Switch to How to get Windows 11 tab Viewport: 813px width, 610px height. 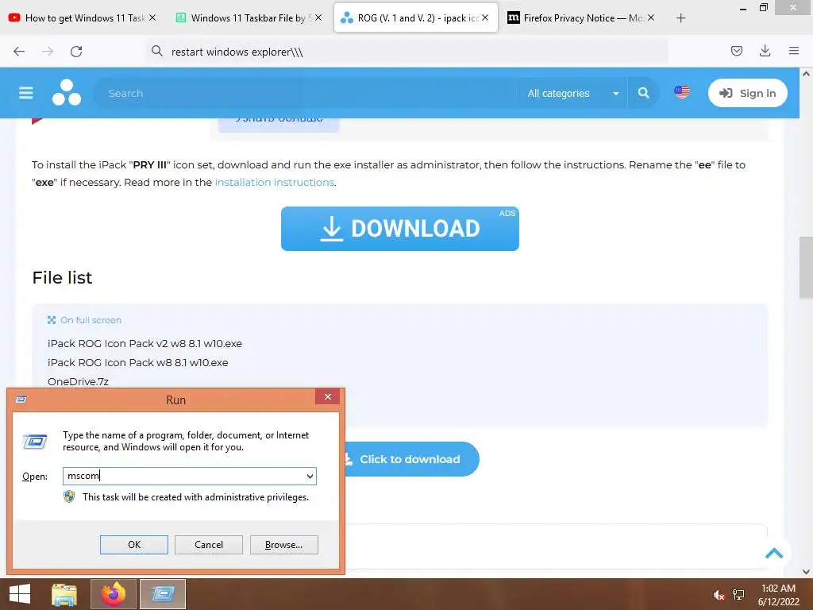[84, 17]
